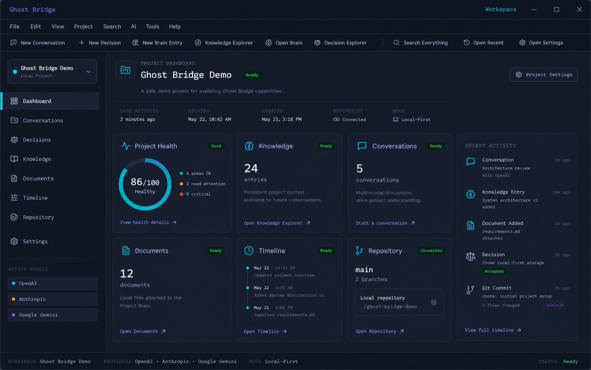Click the Document Added activity icon

pos(470,225)
